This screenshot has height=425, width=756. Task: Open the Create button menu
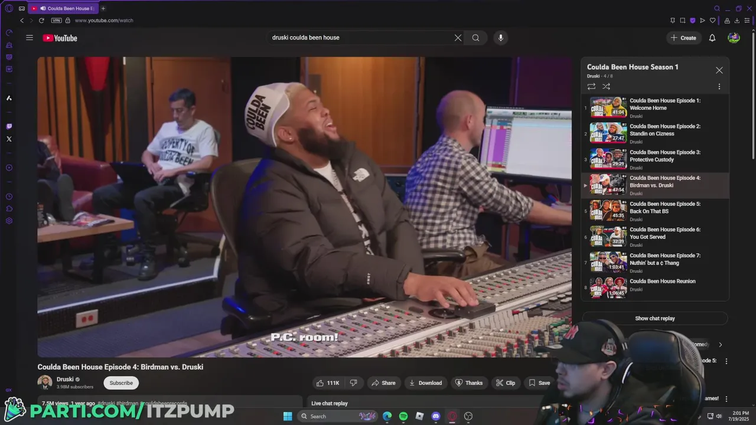[683, 38]
